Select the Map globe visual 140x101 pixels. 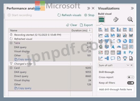tap(101, 47)
